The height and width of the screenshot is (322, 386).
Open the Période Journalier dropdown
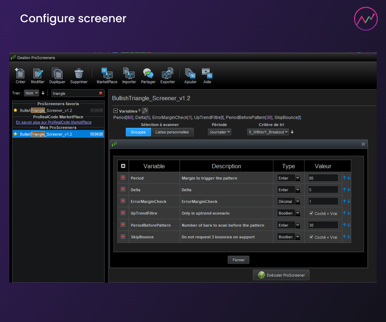[x=219, y=132]
